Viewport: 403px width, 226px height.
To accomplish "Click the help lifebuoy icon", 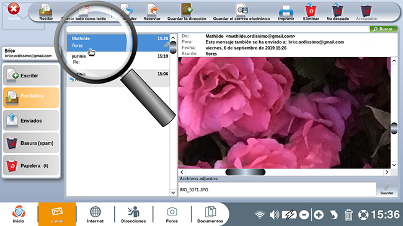I will [x=363, y=215].
